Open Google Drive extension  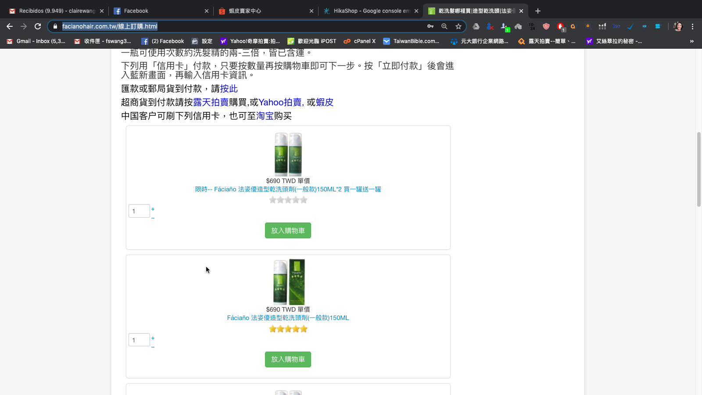pyautogui.click(x=476, y=26)
